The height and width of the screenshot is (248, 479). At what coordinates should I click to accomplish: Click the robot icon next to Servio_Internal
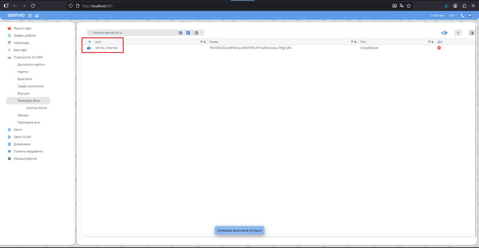89,48
